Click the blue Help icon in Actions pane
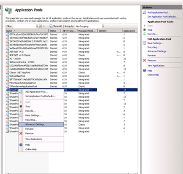This screenshot has height=174, width=183. tap(145, 70)
